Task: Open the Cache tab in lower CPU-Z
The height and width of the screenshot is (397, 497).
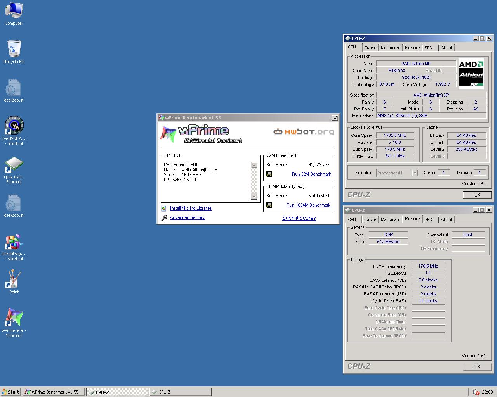Action: point(370,219)
